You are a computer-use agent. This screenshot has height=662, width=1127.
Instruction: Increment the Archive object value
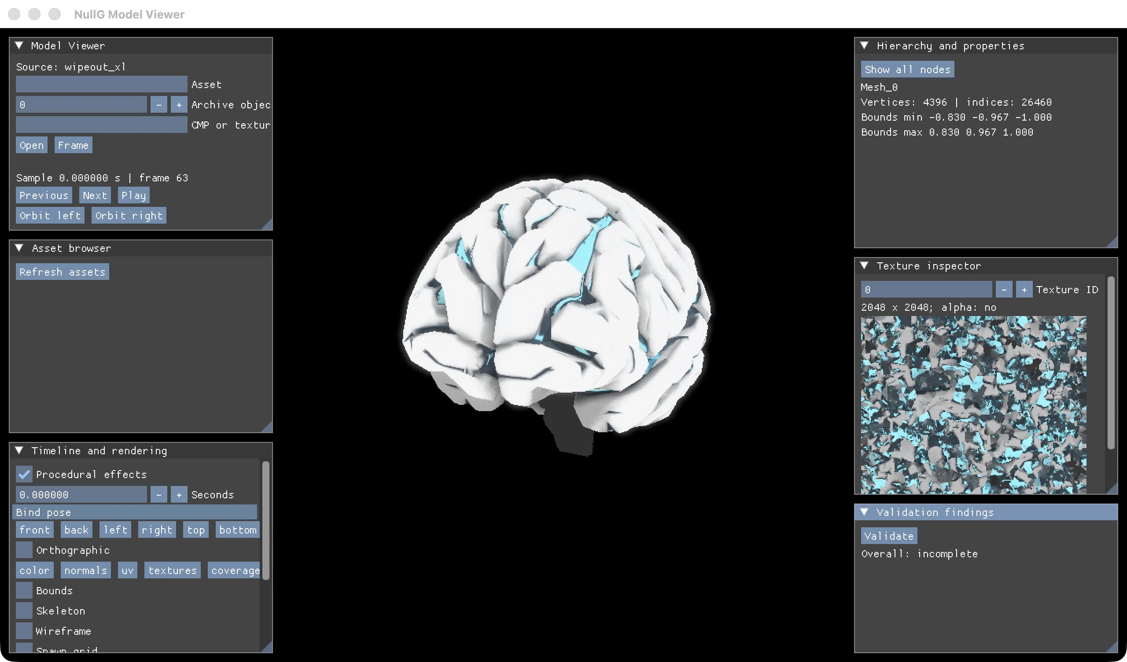[179, 105]
